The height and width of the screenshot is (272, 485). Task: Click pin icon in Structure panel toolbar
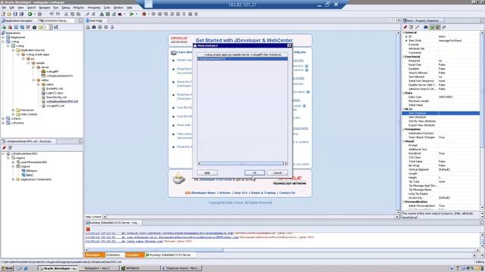coord(4,148)
